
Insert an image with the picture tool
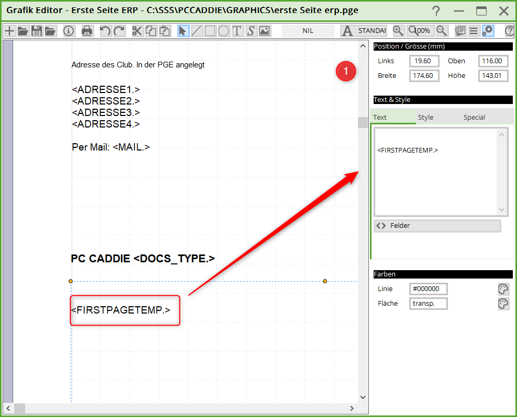pyautogui.click(x=264, y=31)
